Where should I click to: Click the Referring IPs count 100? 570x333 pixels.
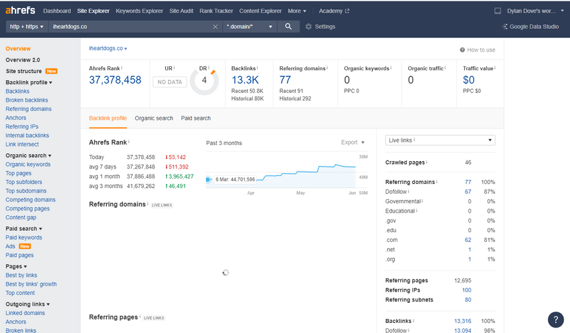(x=467, y=290)
